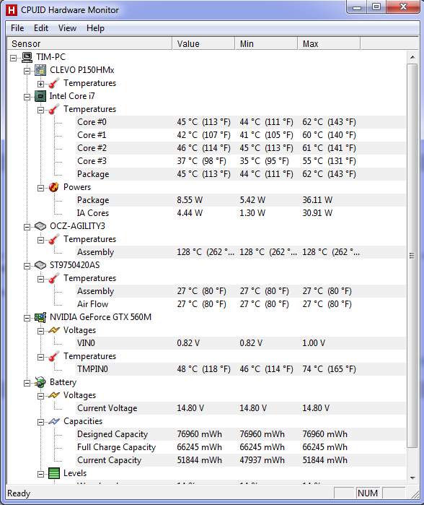The height and width of the screenshot is (505, 424).
Task: Click the green Levels icon
Action: (53, 473)
